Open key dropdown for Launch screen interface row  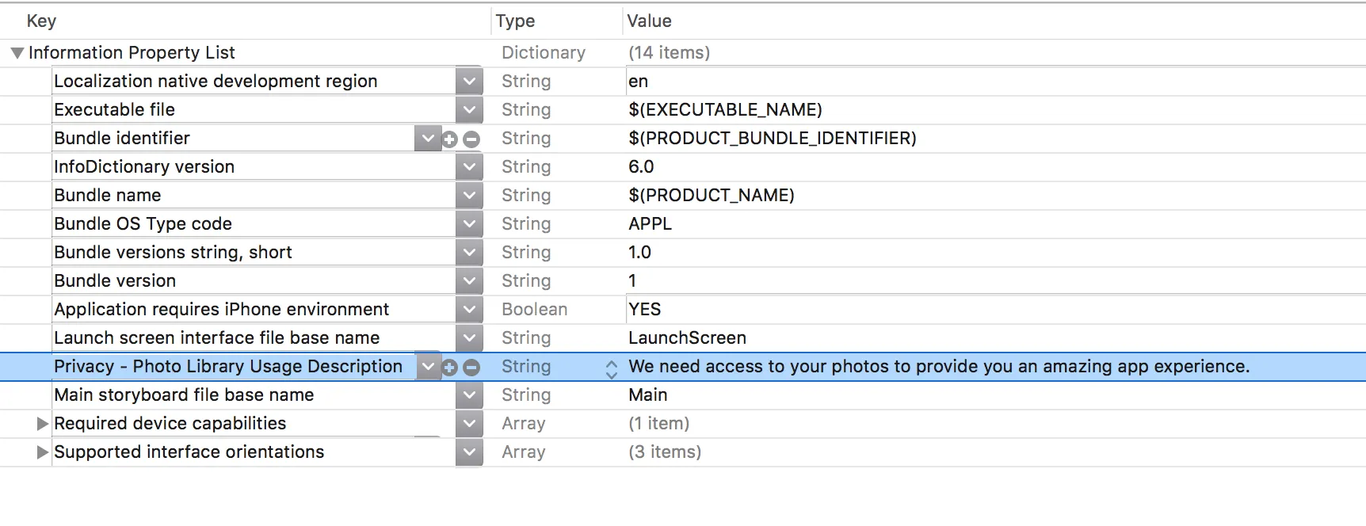(x=469, y=338)
